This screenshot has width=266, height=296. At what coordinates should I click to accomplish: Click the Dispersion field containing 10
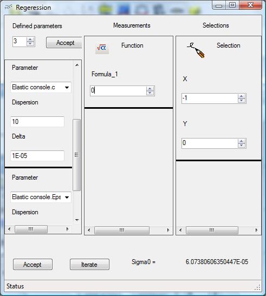coord(37,122)
